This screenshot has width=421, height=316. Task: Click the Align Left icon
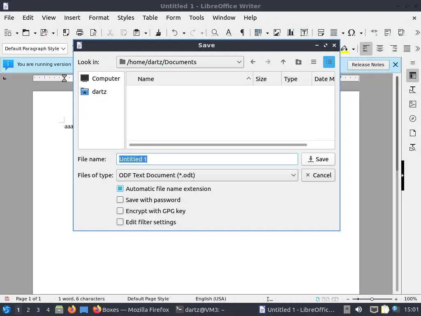pyautogui.click(x=365, y=49)
